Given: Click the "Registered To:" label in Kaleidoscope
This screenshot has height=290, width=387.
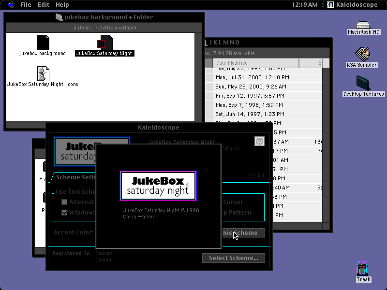Looking at the screenshot, I should pyautogui.click(x=72, y=253).
